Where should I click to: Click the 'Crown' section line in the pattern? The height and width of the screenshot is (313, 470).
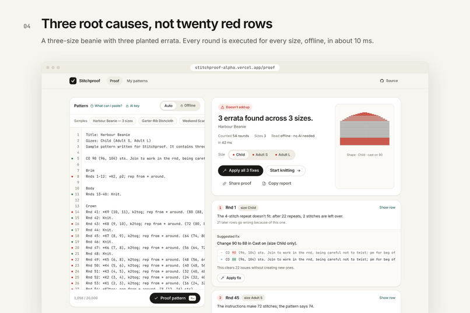(91, 206)
